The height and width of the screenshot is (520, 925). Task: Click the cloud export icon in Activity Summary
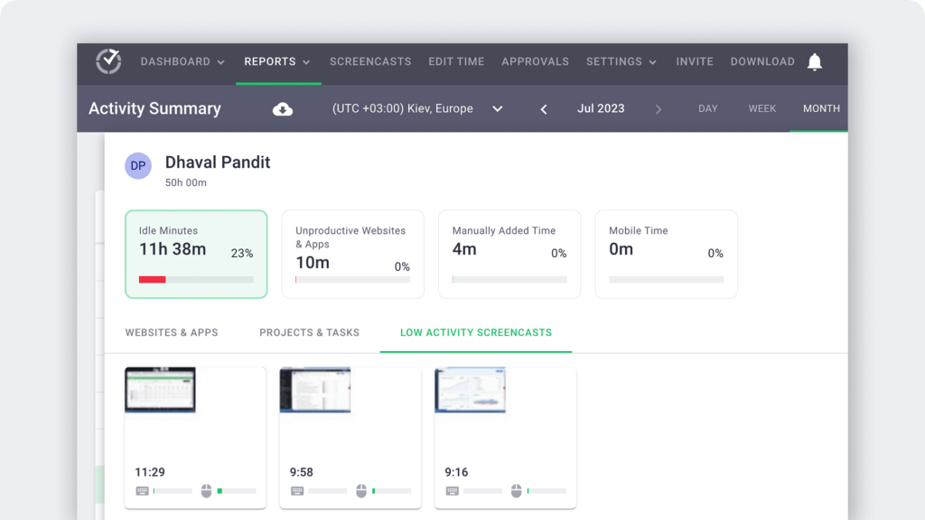(283, 108)
